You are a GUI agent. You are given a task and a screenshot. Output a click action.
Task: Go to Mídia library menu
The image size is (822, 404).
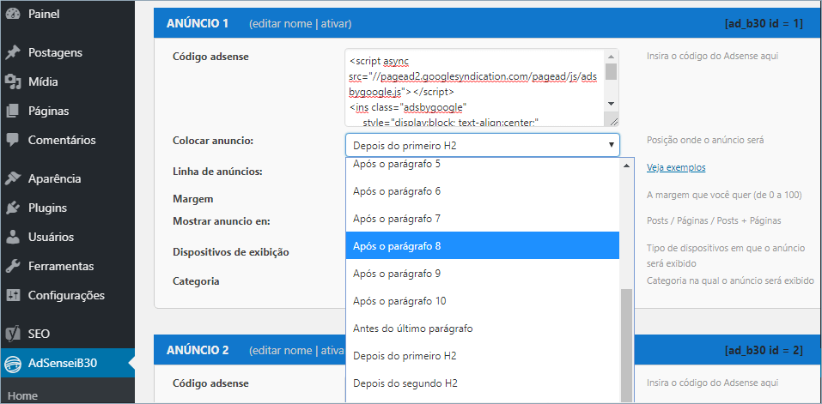(43, 82)
